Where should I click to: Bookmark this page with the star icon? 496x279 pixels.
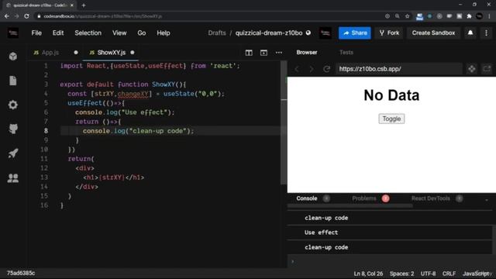[408, 16]
